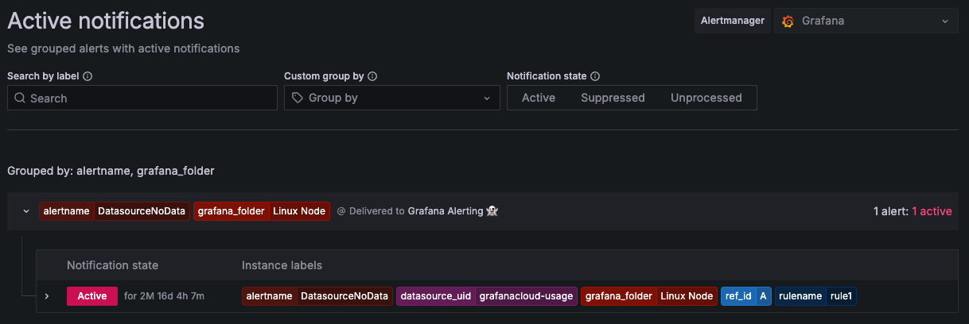Screen dimensions: 969x324
Task: Click the Grafana logo icon in Alertmanager selector
Action: (788, 21)
